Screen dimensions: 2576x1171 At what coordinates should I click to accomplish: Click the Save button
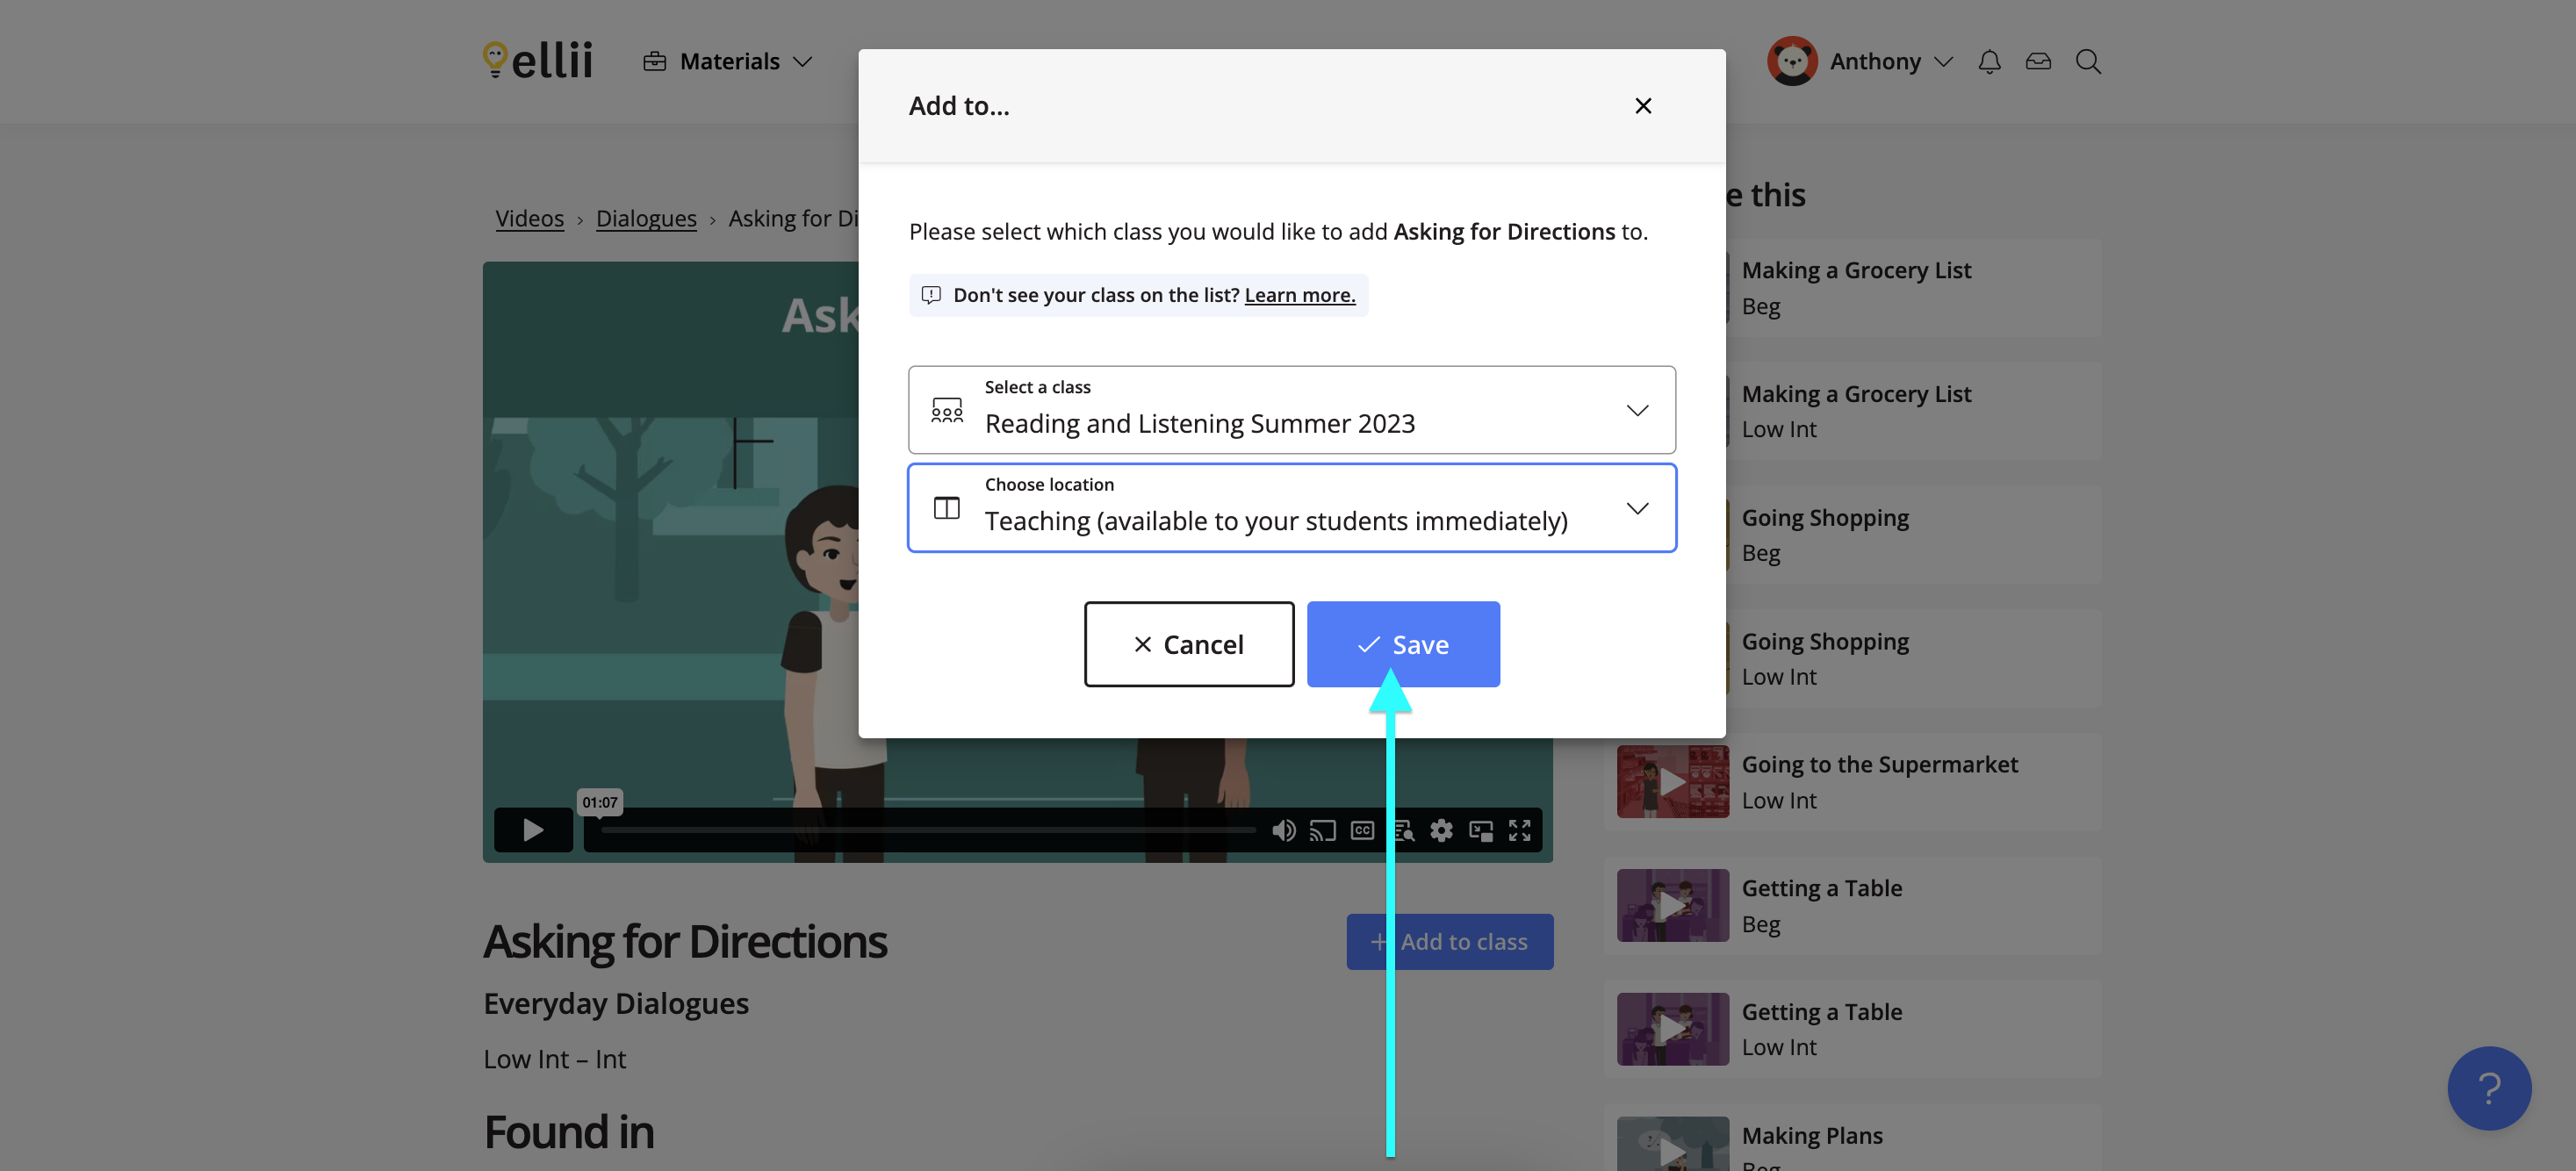coord(1402,644)
